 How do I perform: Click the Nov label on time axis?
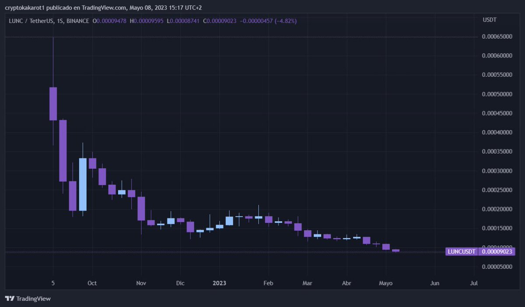click(x=141, y=283)
